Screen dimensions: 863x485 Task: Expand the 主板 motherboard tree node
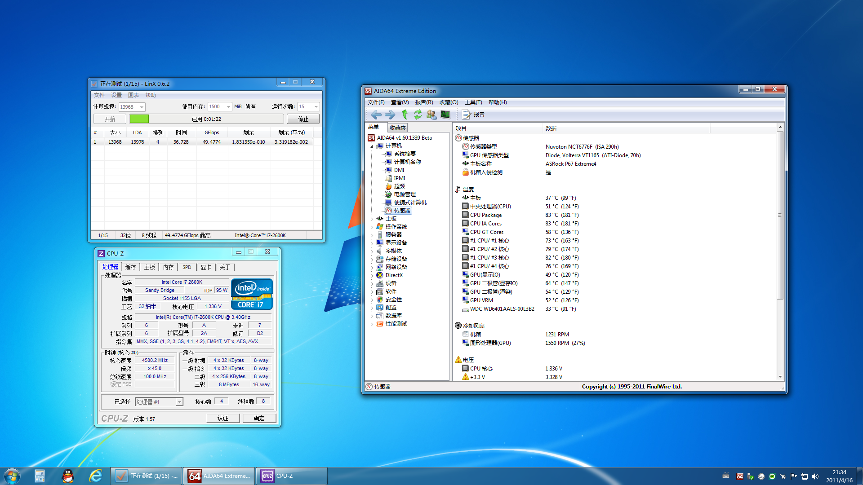pyautogui.click(x=372, y=219)
